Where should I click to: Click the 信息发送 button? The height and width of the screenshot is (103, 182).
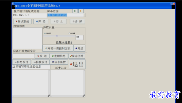pyautogui.click(x=22, y=62)
